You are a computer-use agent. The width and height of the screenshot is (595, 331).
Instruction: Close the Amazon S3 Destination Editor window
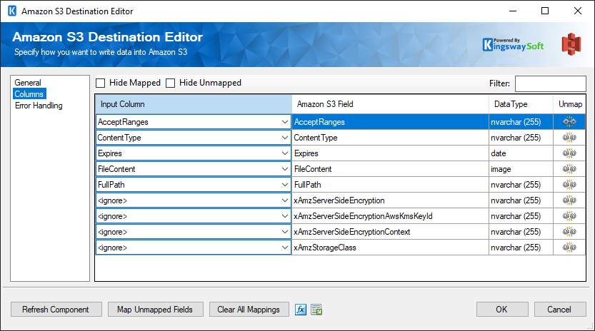coord(578,11)
